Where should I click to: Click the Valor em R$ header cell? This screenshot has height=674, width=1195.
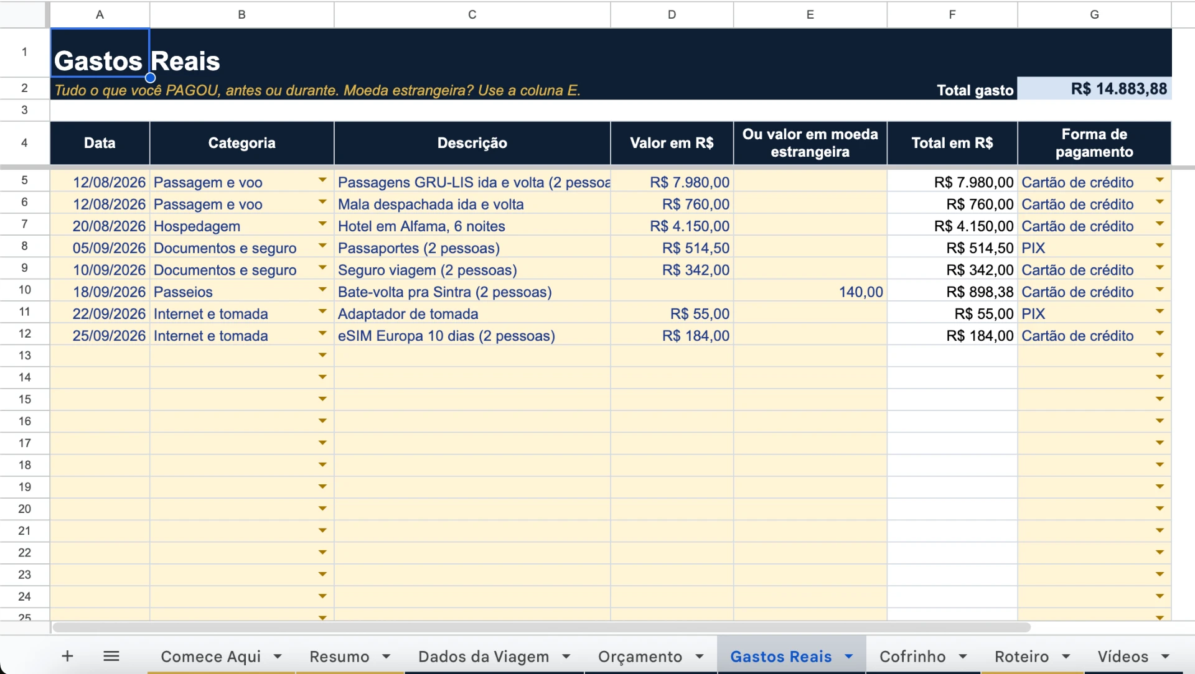[x=672, y=143]
